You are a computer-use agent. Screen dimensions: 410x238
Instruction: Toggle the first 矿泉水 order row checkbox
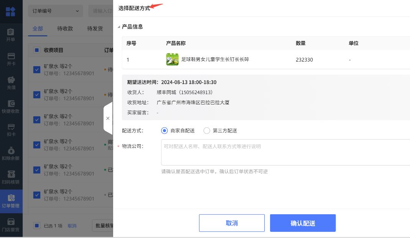click(x=36, y=70)
